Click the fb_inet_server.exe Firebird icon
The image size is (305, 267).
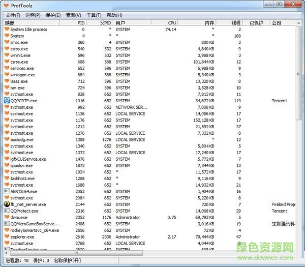click(7, 204)
